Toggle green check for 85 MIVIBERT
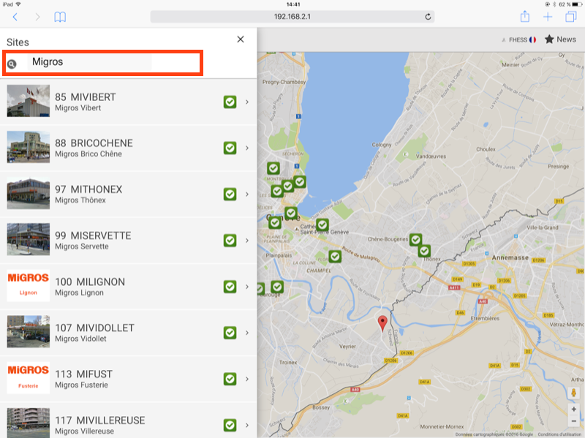Viewport: 585px width, 438px height. [x=230, y=102]
